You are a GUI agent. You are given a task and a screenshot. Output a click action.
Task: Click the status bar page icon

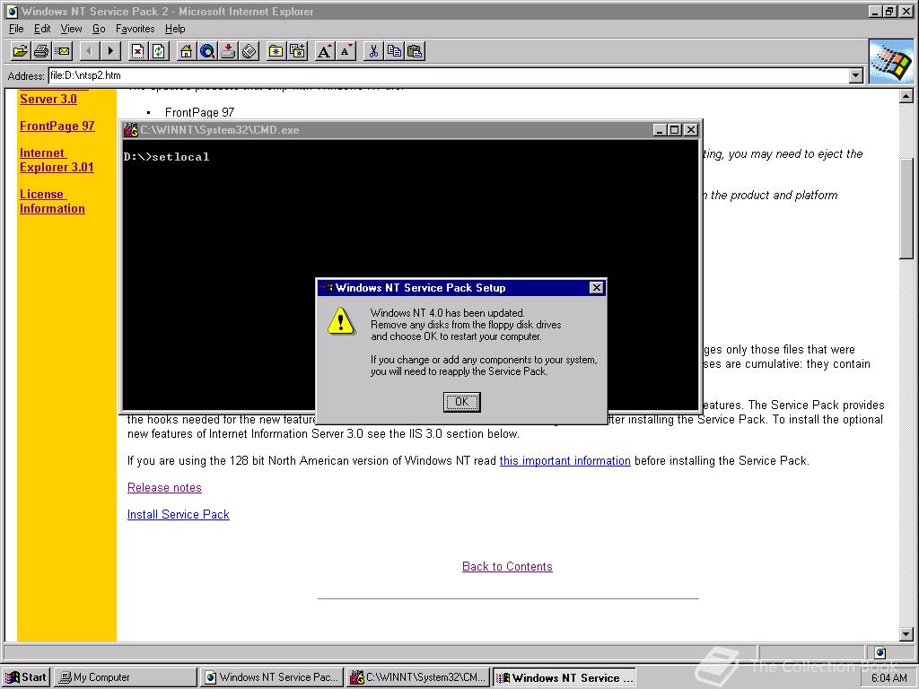tap(880, 652)
